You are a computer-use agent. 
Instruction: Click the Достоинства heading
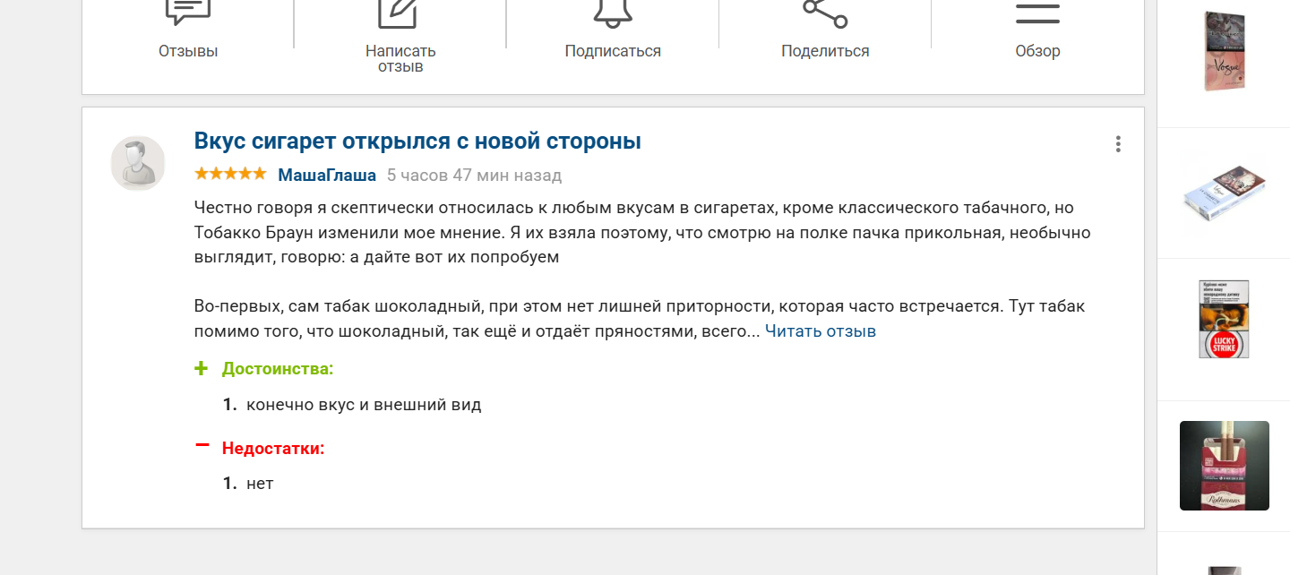pos(278,369)
